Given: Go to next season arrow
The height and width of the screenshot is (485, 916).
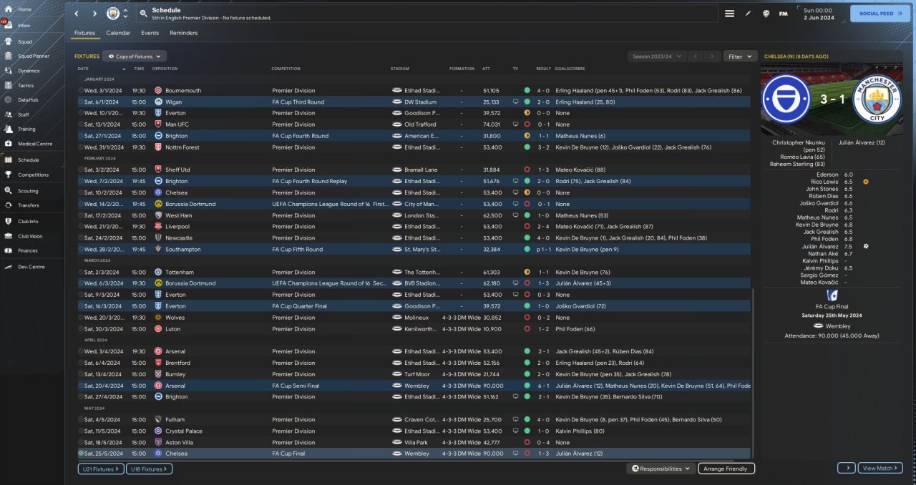Looking at the screenshot, I should (712, 56).
